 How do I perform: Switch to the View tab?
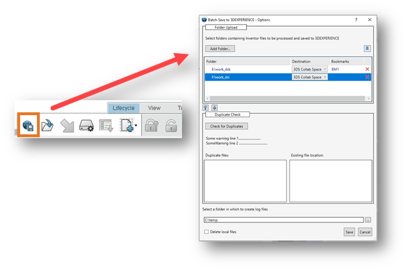pos(154,108)
